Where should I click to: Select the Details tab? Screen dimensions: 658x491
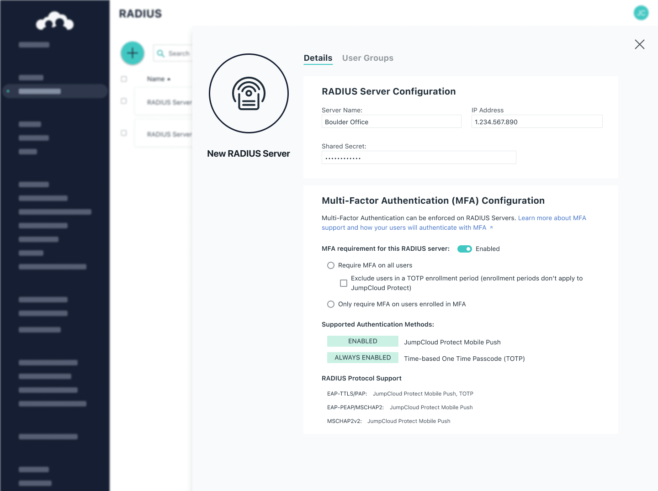(318, 58)
